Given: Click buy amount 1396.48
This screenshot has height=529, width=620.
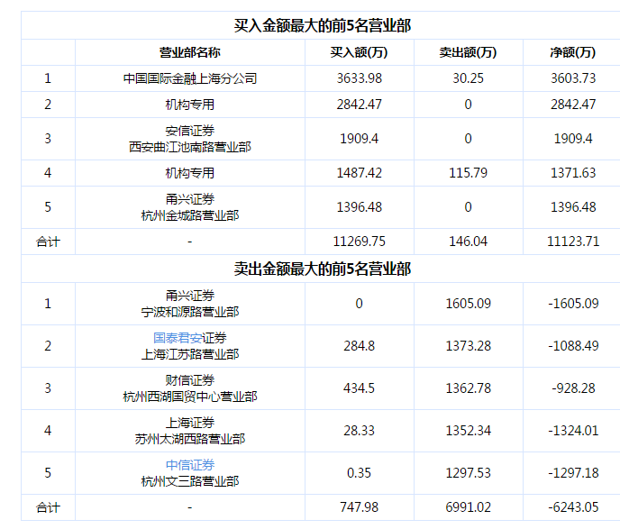Looking at the screenshot, I should (x=359, y=207).
